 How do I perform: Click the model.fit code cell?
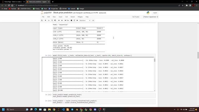click(x=104, y=55)
